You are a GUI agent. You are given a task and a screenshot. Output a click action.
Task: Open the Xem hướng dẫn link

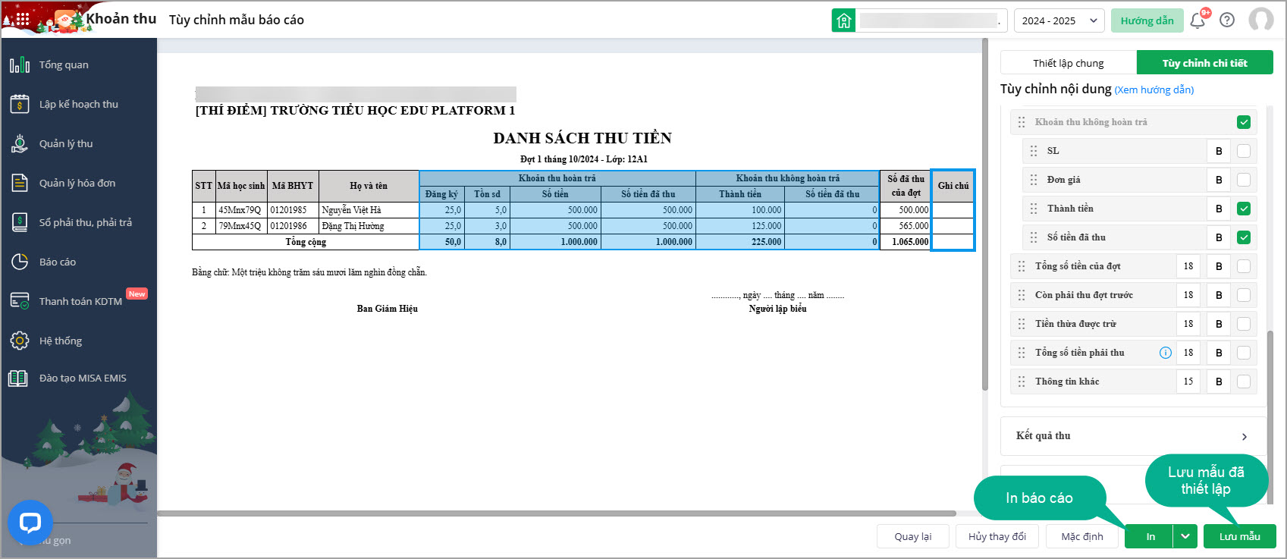click(x=1154, y=90)
